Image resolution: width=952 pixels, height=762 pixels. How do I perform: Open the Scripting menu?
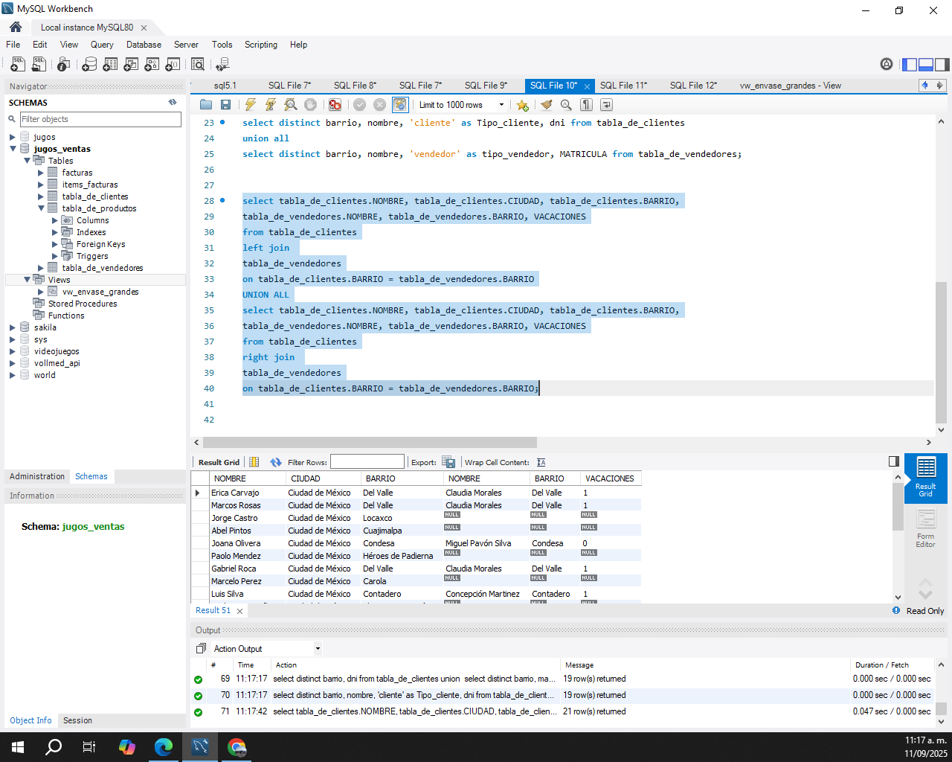tap(261, 45)
